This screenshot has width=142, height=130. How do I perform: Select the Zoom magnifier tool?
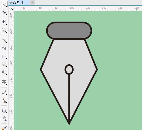(x=4, y=30)
